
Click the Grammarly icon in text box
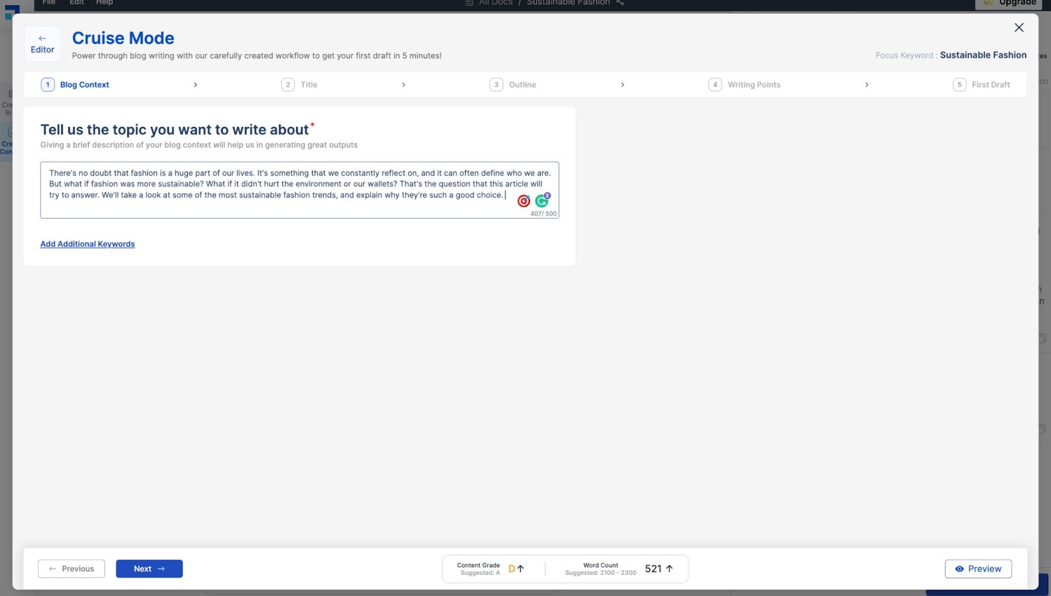[x=542, y=201]
